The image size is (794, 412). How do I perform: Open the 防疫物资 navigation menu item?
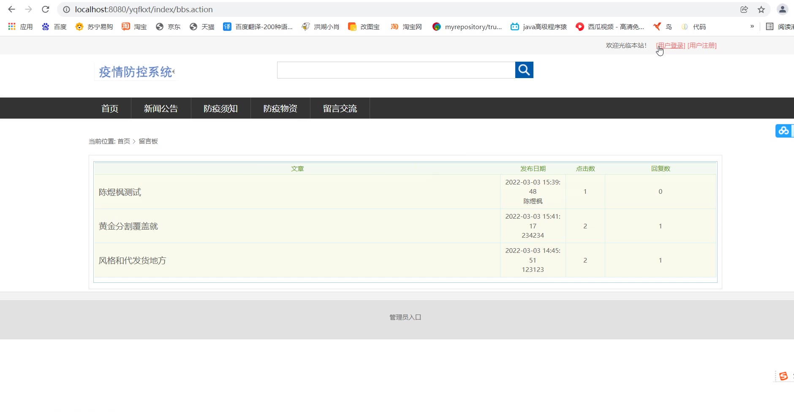pyautogui.click(x=280, y=108)
